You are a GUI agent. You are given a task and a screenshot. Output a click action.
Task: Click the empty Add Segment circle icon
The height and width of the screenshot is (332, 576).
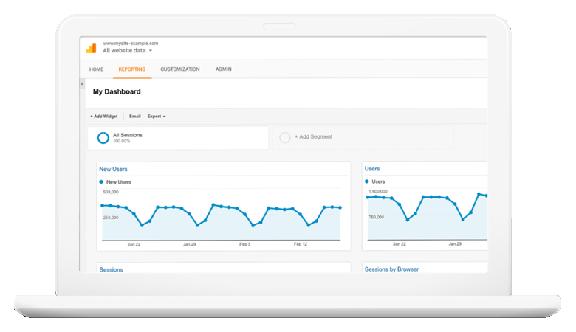285,137
